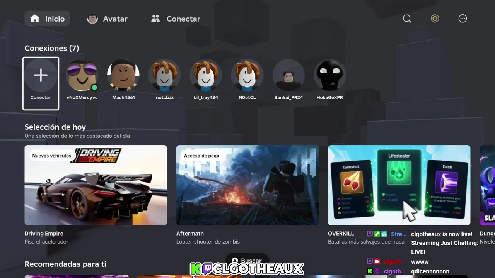
Task: Select notcizzz's avatar
Action: [165, 75]
